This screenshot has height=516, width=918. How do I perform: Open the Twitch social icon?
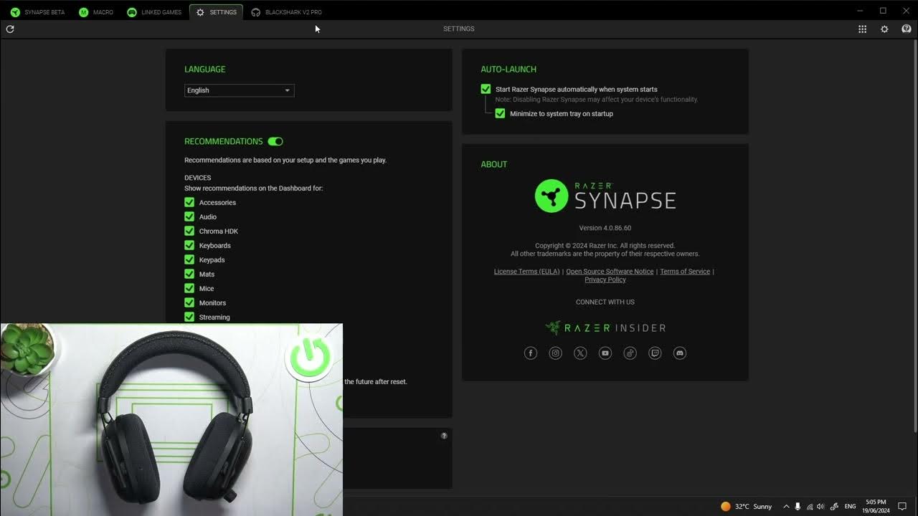tap(655, 353)
